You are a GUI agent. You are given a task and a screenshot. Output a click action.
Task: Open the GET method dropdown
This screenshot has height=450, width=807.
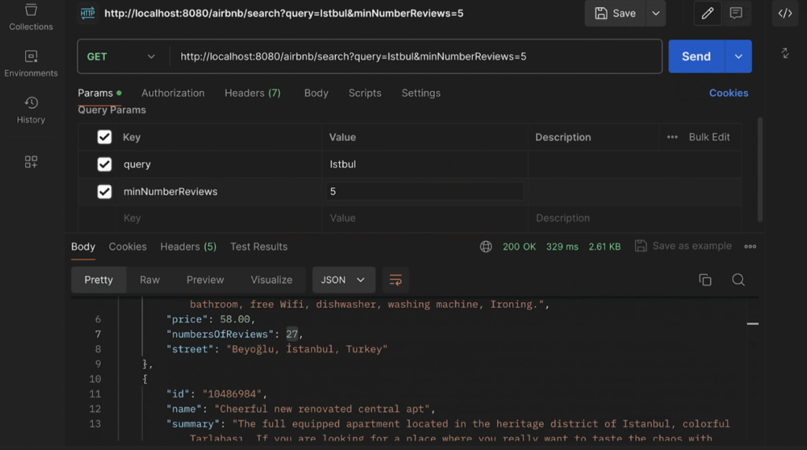pos(122,57)
